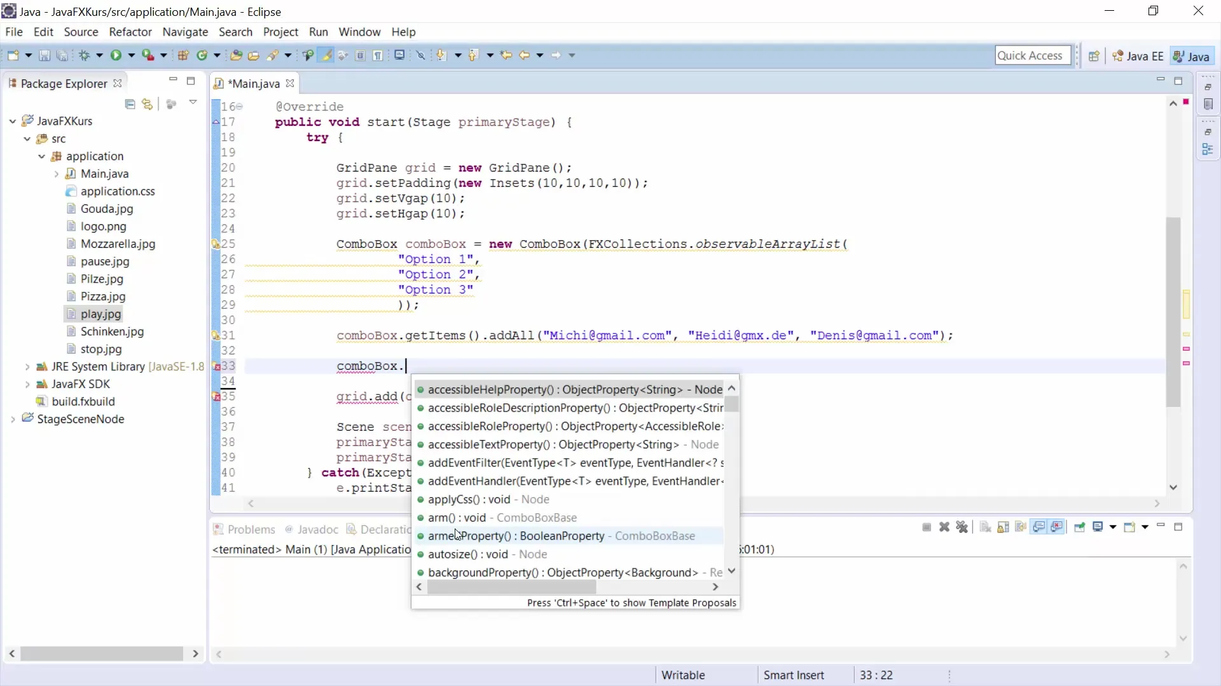
Task: Click the Run Last Tool icon with red toolbox
Action: [x=148, y=55]
